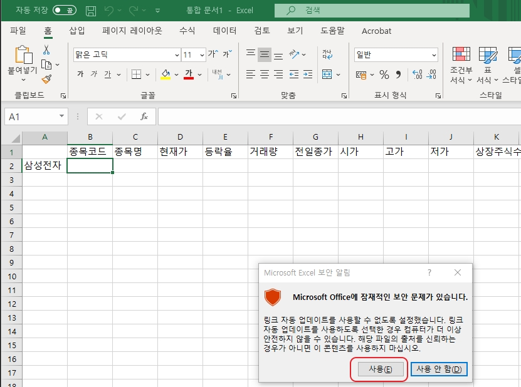The width and height of the screenshot is (521, 387).
Task: Click the 사용 안 함(D) disable button
Action: click(439, 369)
